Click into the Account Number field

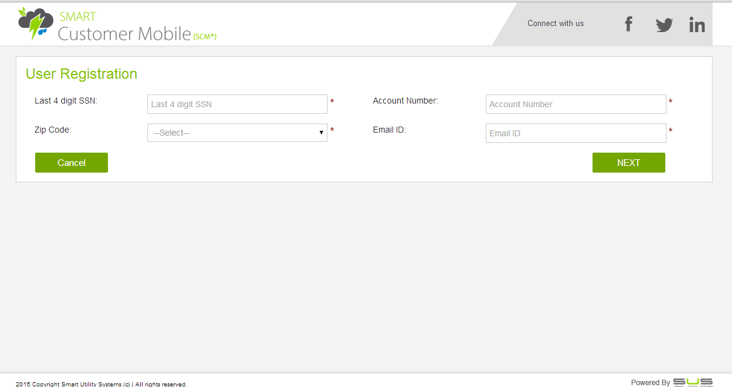tap(576, 104)
